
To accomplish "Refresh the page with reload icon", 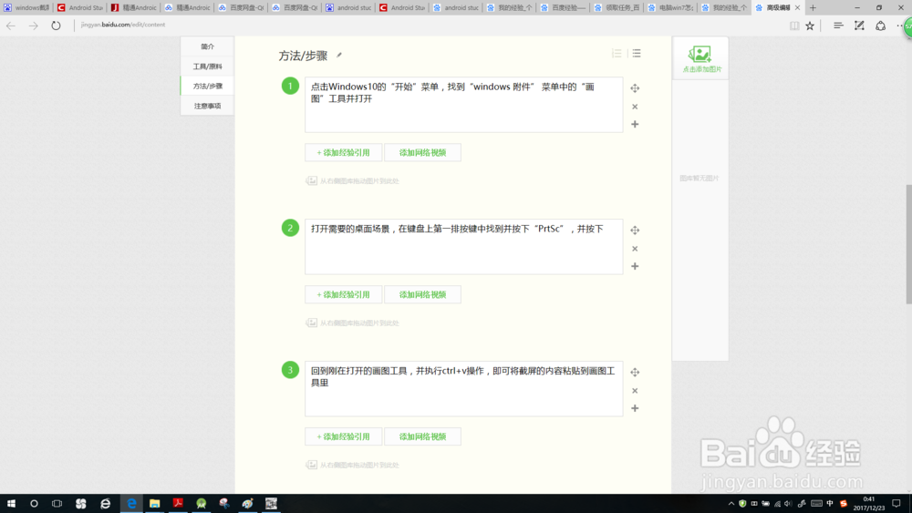I will 56,26.
